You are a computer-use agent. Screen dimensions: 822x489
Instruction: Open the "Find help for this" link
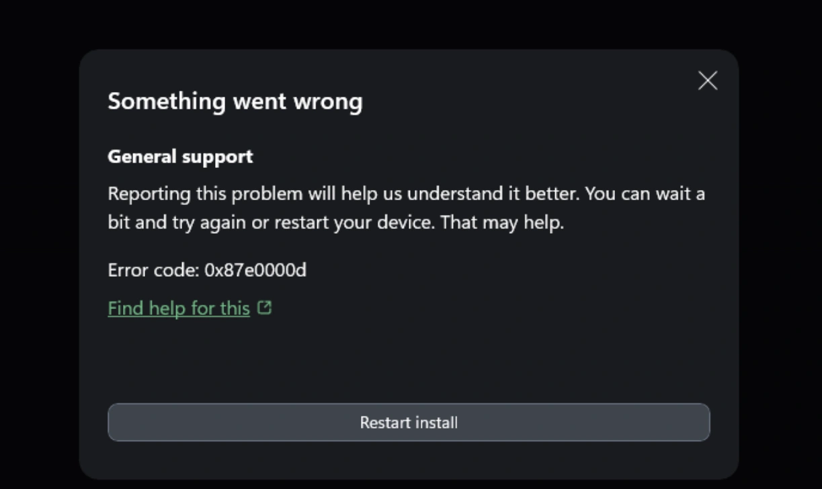(x=179, y=308)
